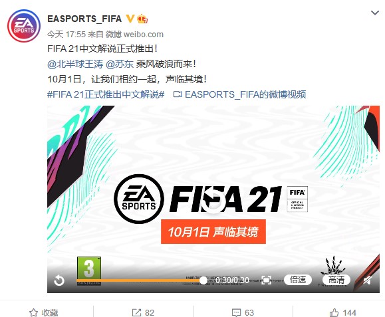Open hashtag FIFA 21正式推出中文解说

tap(106, 94)
